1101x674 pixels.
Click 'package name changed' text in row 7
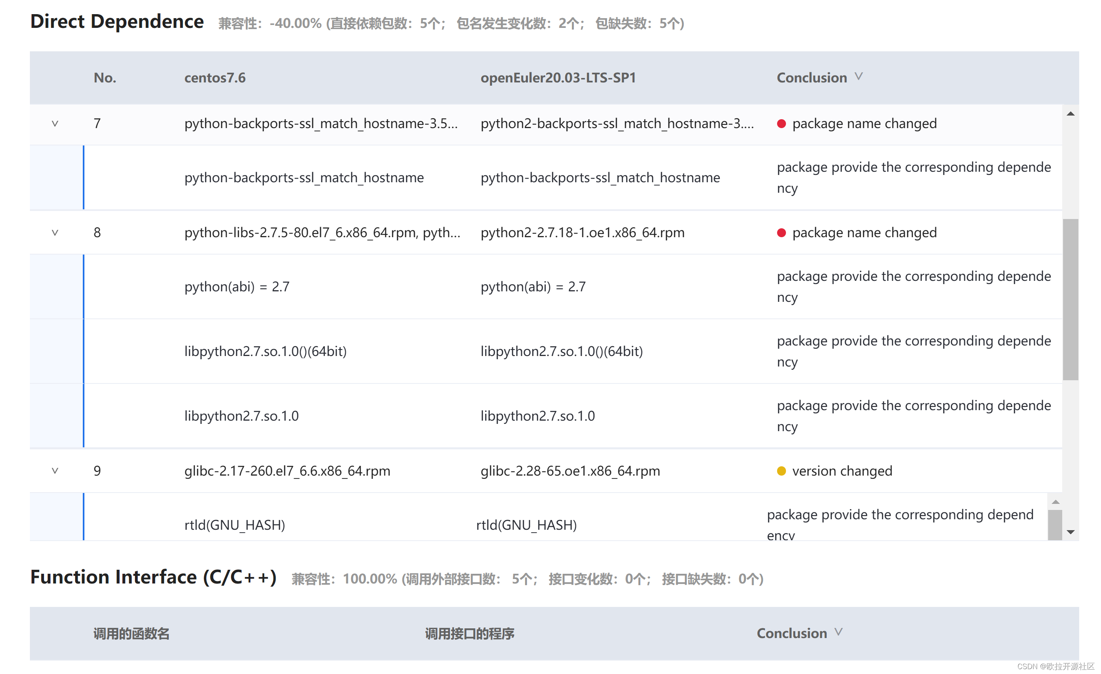tap(864, 124)
